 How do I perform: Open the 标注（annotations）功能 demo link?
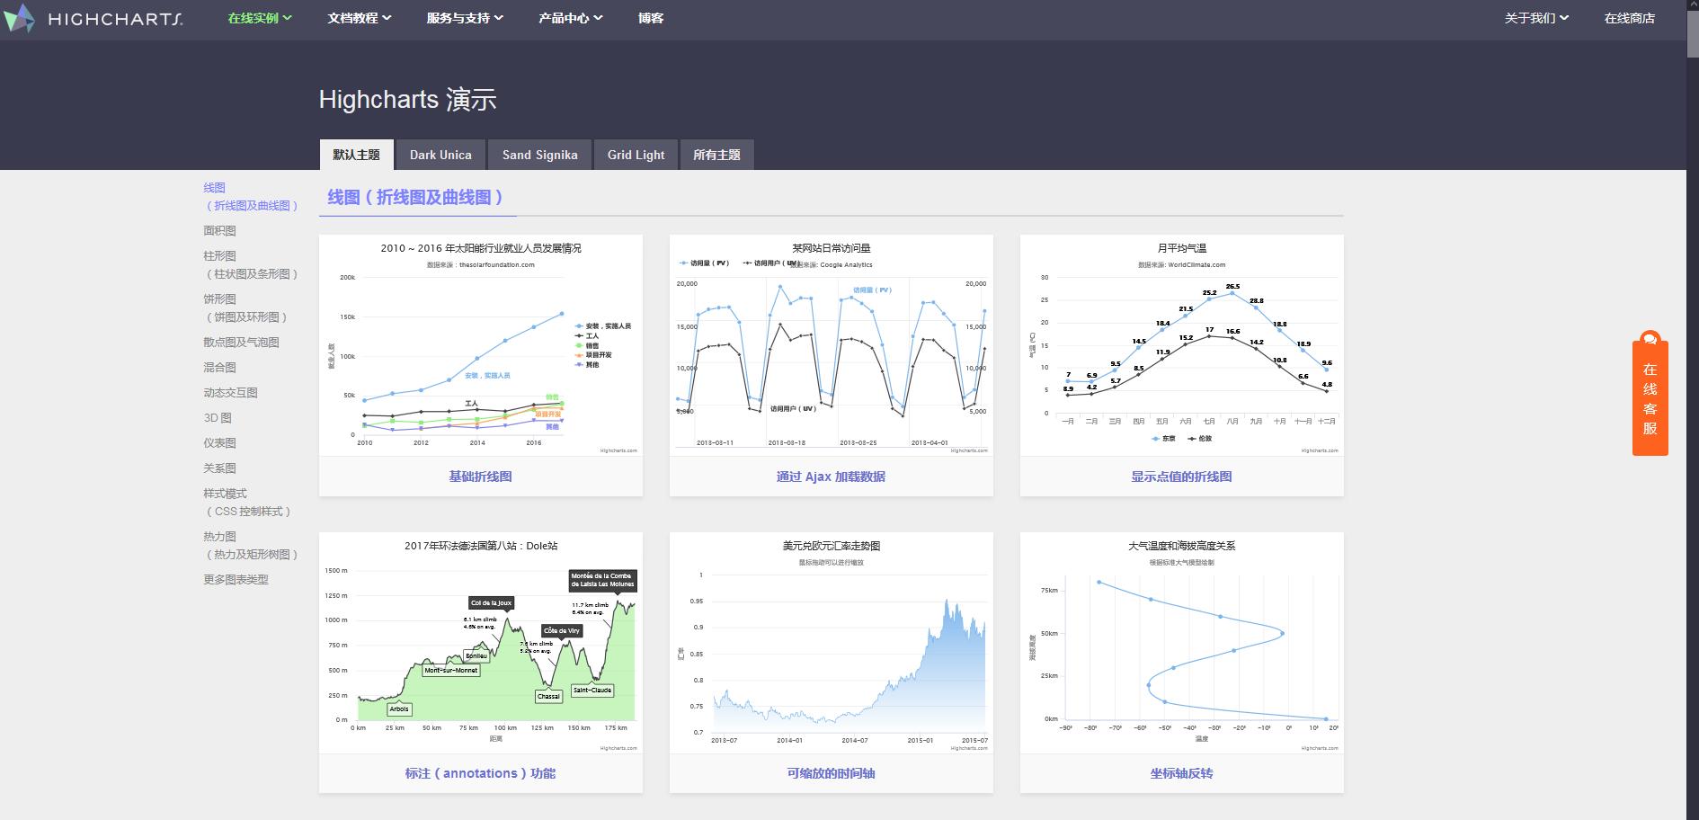coord(480,773)
